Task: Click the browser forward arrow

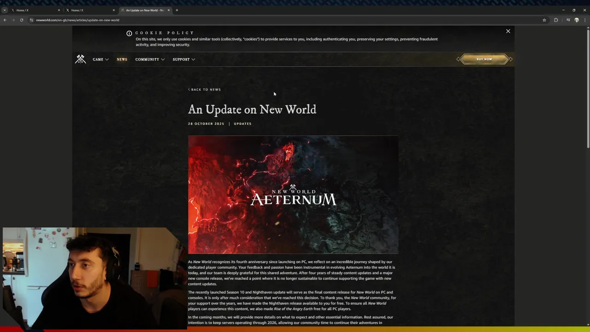Action: click(13, 20)
